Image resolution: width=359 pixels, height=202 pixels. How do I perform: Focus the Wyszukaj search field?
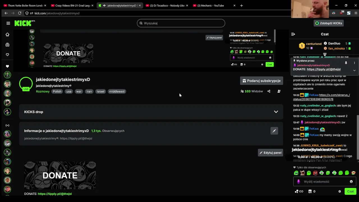(x=181, y=23)
